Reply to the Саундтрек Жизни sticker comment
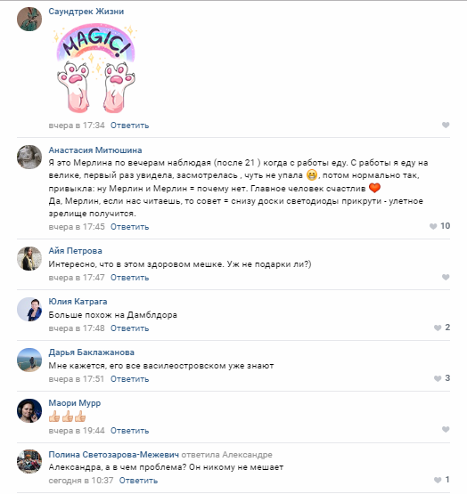The height and width of the screenshot is (494, 467). pyautogui.click(x=130, y=126)
